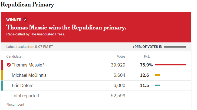Screen dimensions: 197x110
Task: Click the checkmark icon next to Thomas Massie
Action: [x=9, y=65]
